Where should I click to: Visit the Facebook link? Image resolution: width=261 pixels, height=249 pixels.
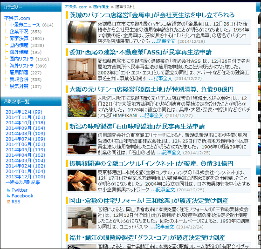point(22,196)
